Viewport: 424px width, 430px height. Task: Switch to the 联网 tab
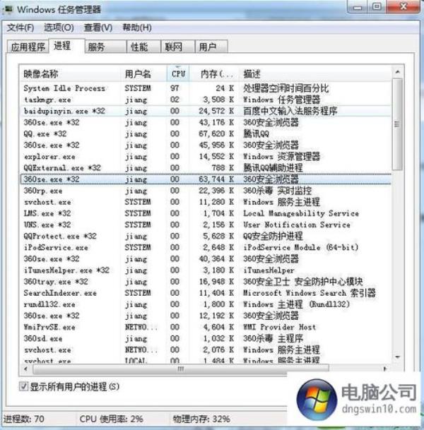(x=177, y=47)
